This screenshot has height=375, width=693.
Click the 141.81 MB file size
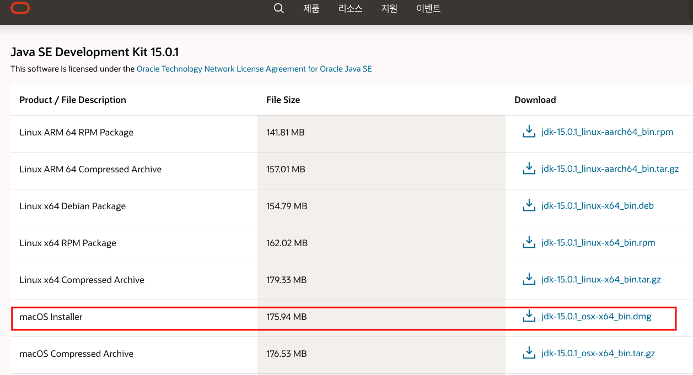click(x=286, y=132)
